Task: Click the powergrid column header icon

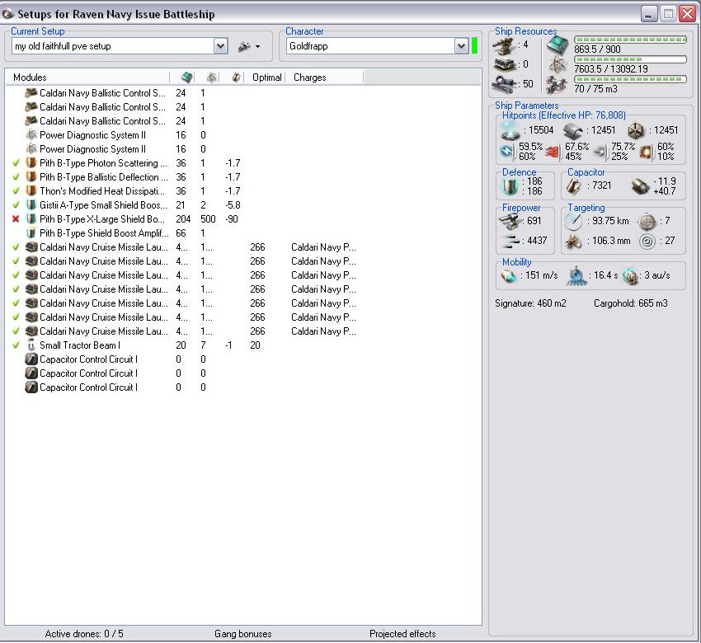Action: 211,77
